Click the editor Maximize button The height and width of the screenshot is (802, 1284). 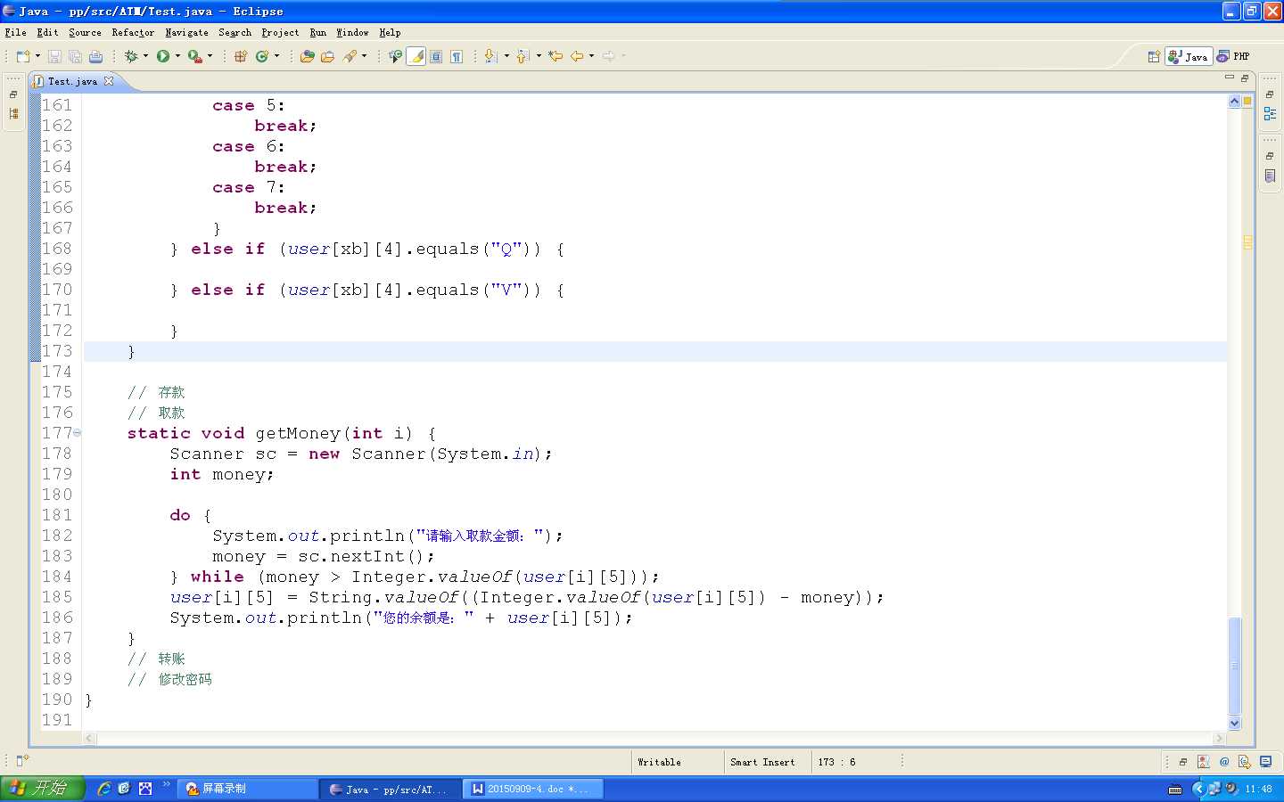click(x=1245, y=78)
